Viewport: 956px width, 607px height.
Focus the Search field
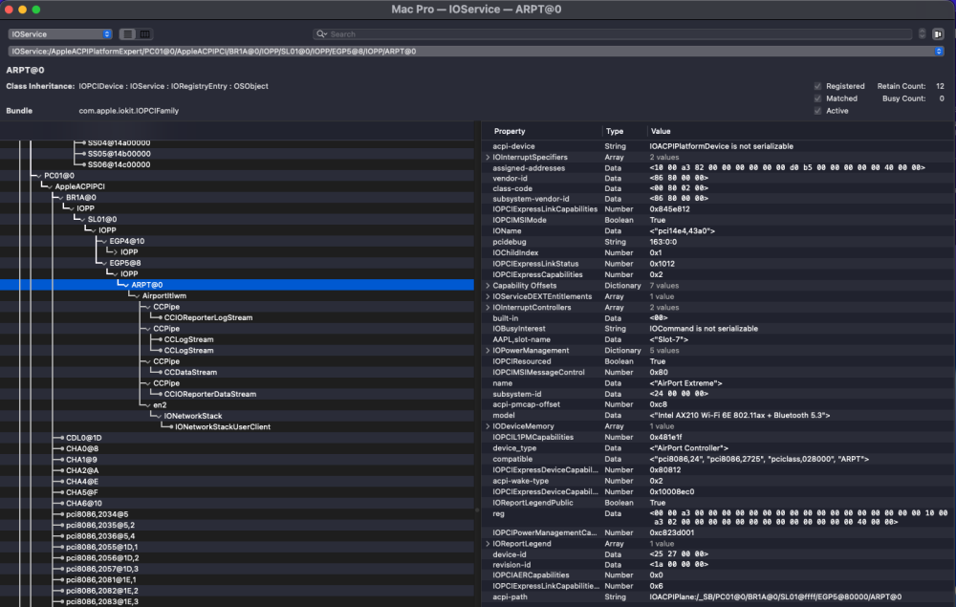coord(613,34)
